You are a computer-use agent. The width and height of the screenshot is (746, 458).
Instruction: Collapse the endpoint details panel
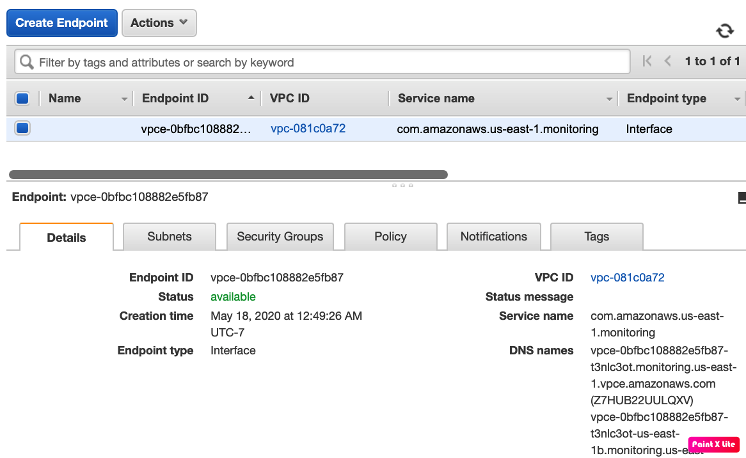pyautogui.click(x=742, y=198)
